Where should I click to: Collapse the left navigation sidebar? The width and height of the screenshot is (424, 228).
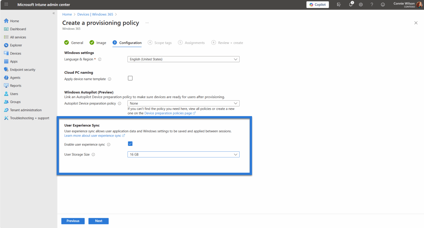[54, 13]
